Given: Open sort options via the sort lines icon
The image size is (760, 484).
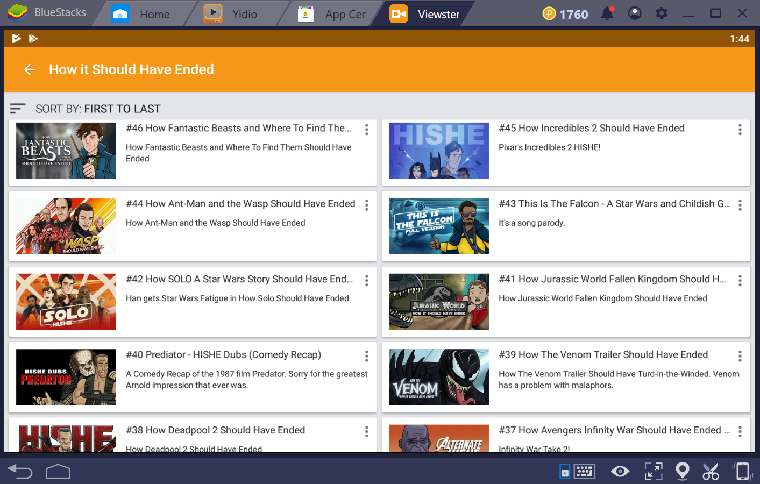Looking at the screenshot, I should pos(18,109).
